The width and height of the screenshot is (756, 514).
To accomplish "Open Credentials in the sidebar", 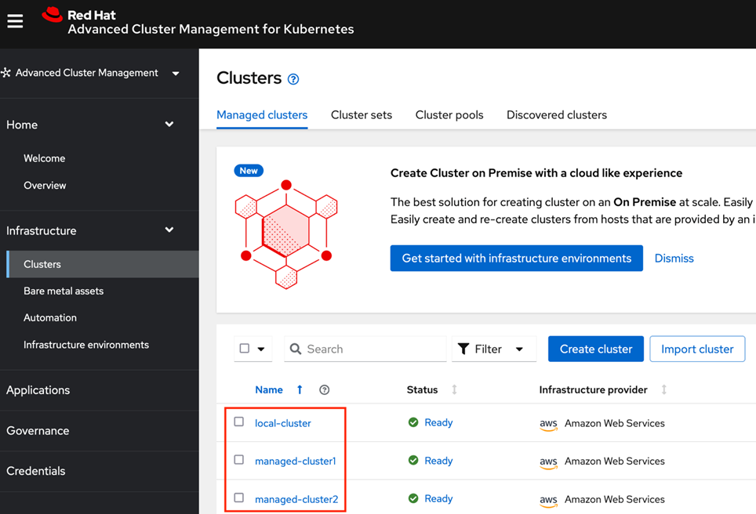I will point(35,471).
